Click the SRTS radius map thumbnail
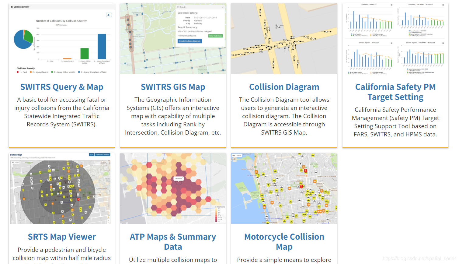The image size is (459, 264). point(62,188)
